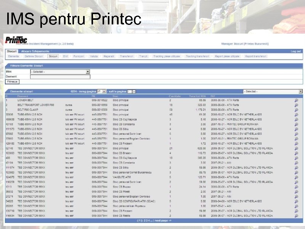View TUBE-65MM entry for Stoc personal Bogdan Ciontolac

296,139
